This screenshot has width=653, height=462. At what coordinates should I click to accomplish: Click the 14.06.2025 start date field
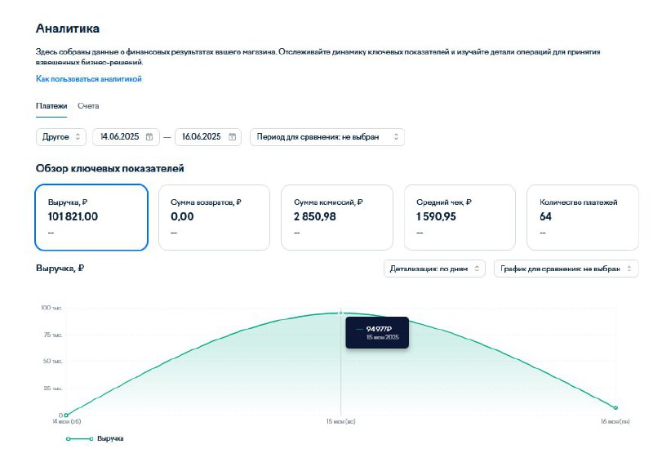coord(126,137)
